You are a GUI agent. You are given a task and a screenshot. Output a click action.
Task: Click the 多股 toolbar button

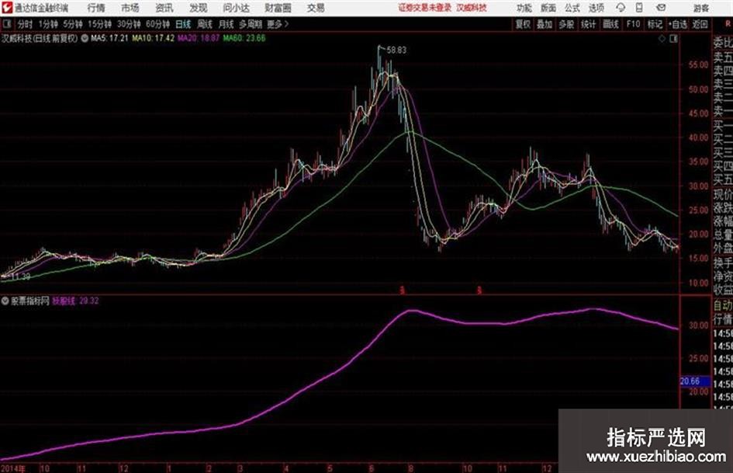566,24
